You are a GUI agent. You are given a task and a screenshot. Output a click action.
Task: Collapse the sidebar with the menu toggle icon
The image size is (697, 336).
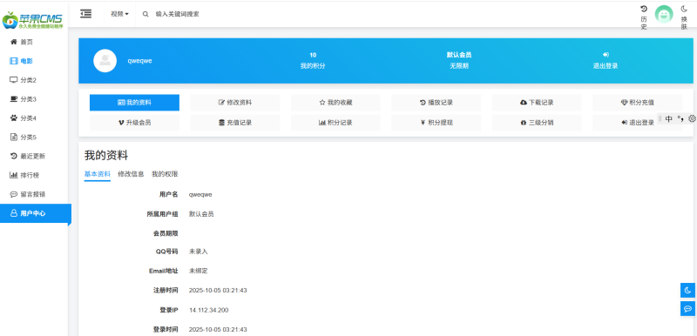tap(85, 14)
